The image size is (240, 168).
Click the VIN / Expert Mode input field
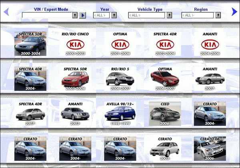[47, 15]
